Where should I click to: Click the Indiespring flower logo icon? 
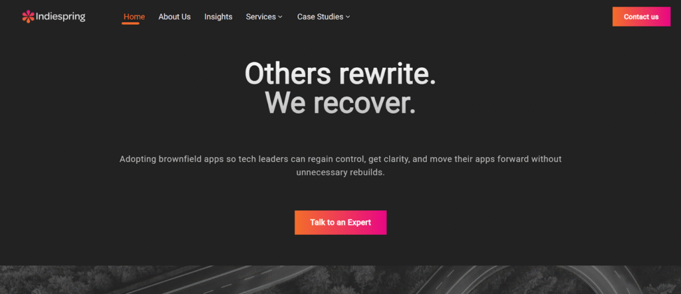tap(28, 17)
